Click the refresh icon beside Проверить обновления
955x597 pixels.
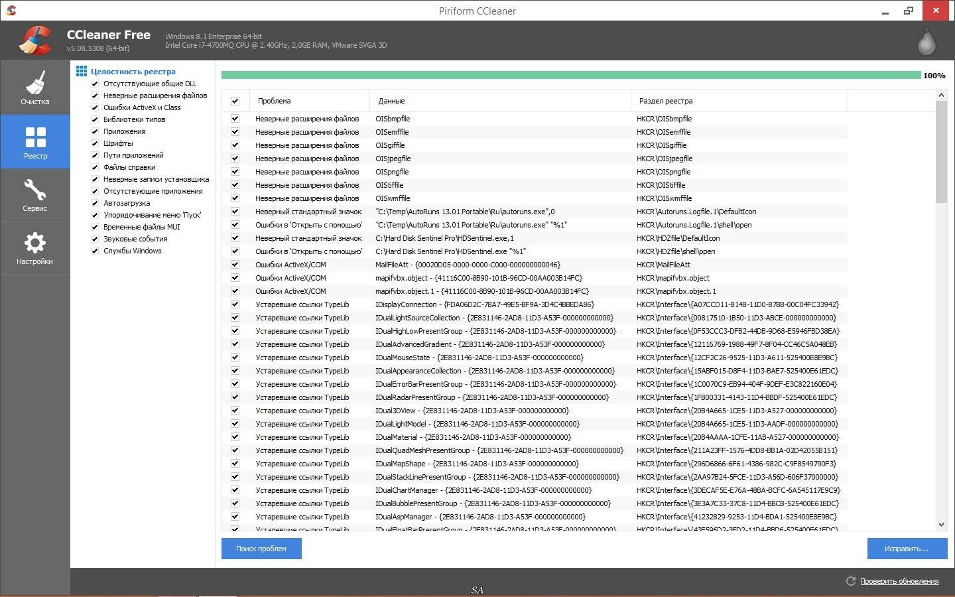[850, 581]
